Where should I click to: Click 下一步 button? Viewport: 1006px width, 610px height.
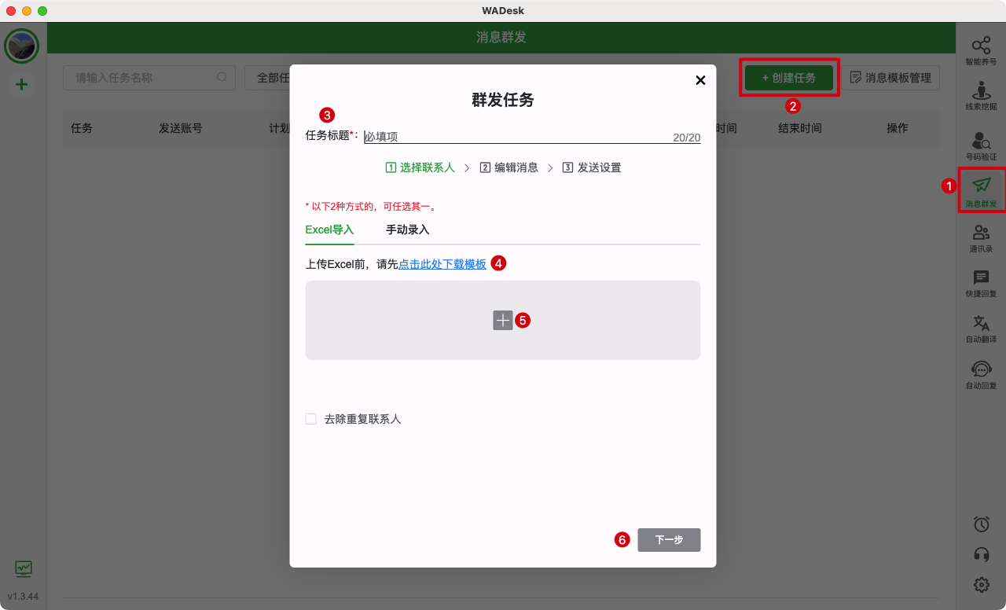click(669, 540)
